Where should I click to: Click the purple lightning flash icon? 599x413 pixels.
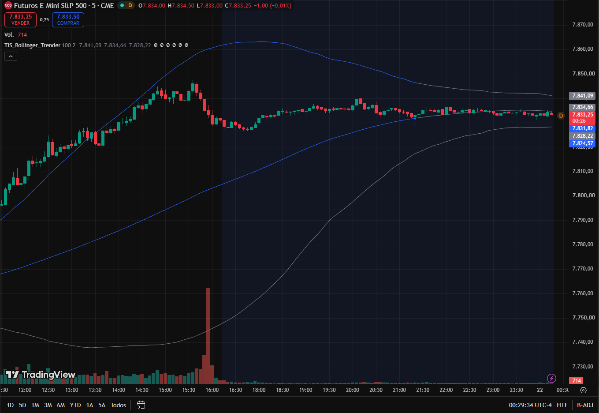[551, 378]
